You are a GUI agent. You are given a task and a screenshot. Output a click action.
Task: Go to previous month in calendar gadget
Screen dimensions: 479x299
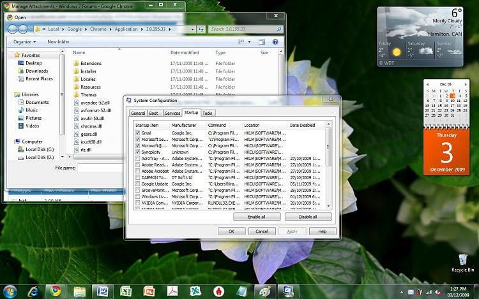pyautogui.click(x=427, y=84)
